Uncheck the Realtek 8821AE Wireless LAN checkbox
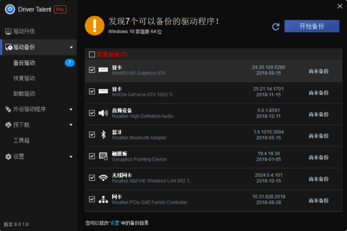347x231 pixels. [92, 178]
